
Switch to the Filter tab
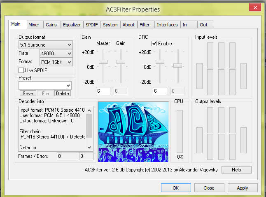point(146,25)
